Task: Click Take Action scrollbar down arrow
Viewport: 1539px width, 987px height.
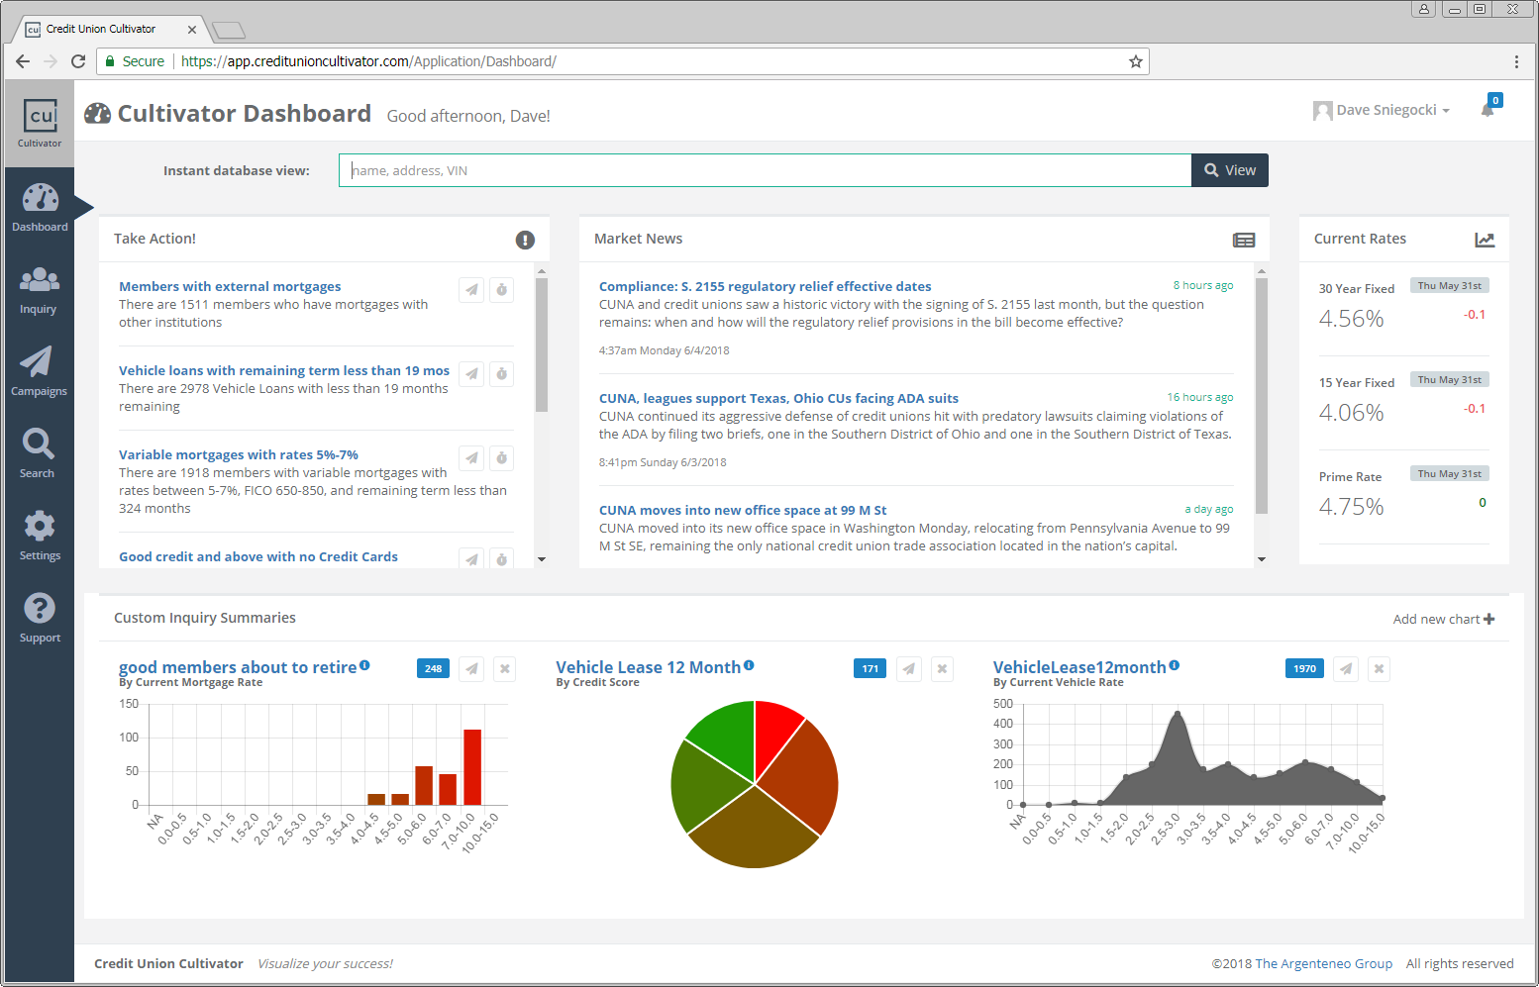Action: pos(542,559)
